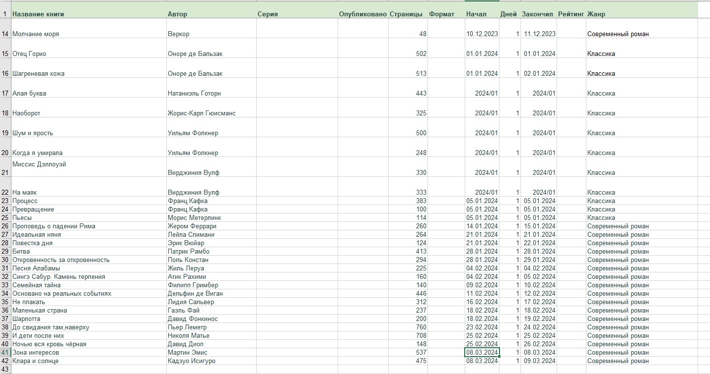Viewport: 710px width, 374px height.
Task: Select row 41 via its row number
Action: coord(5,353)
